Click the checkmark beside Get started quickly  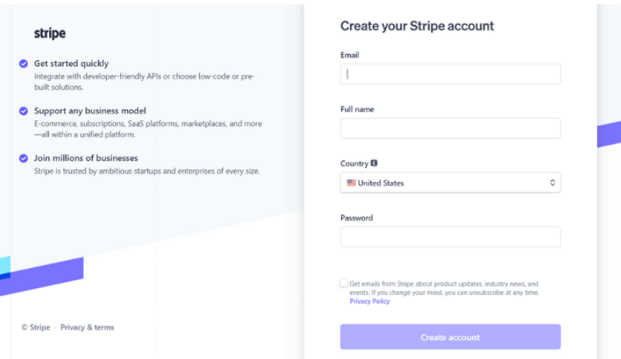[23, 63]
